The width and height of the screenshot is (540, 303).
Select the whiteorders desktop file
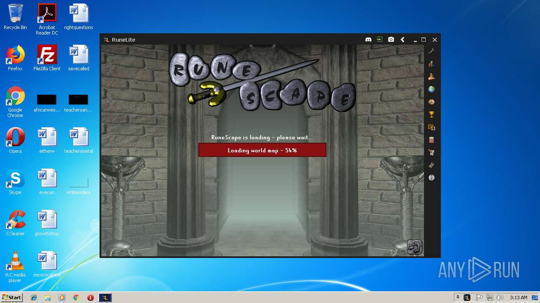(78, 186)
